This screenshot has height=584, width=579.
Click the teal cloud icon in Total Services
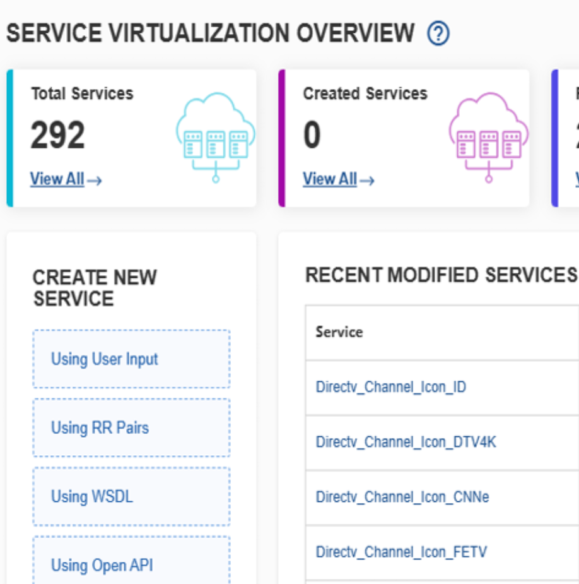215,136
